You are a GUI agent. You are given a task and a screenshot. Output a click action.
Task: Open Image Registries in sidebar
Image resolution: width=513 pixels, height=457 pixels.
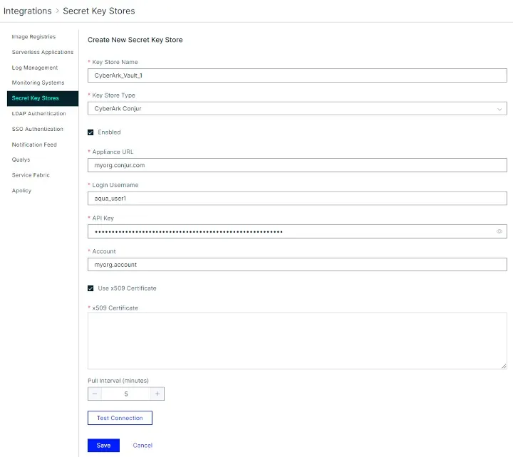tap(33, 36)
